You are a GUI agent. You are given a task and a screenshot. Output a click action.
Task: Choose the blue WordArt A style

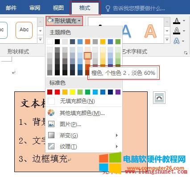[126, 31]
